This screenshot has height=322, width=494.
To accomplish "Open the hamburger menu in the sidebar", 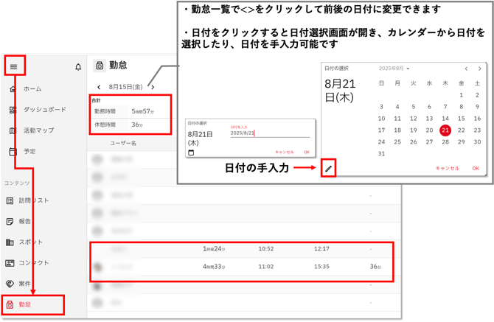I will tap(13, 67).
